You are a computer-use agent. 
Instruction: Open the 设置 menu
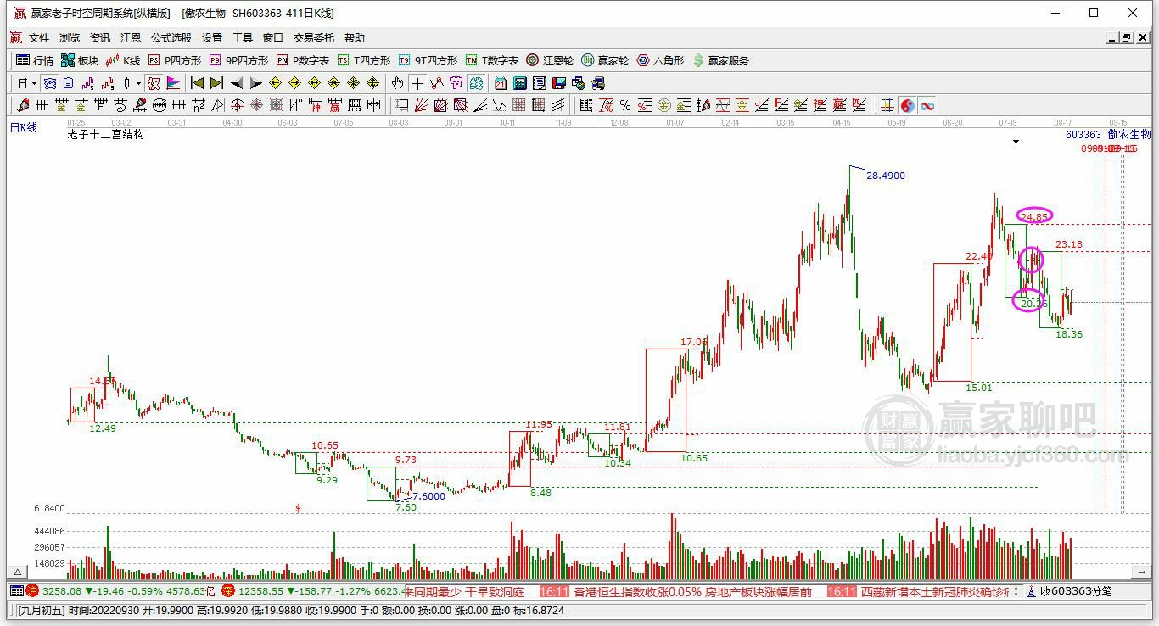point(212,38)
